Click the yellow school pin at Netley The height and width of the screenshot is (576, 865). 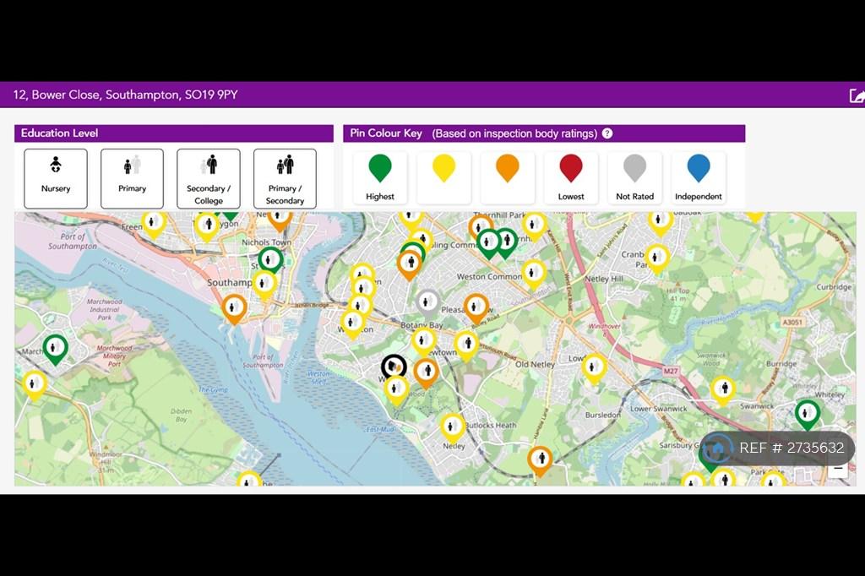[453, 428]
